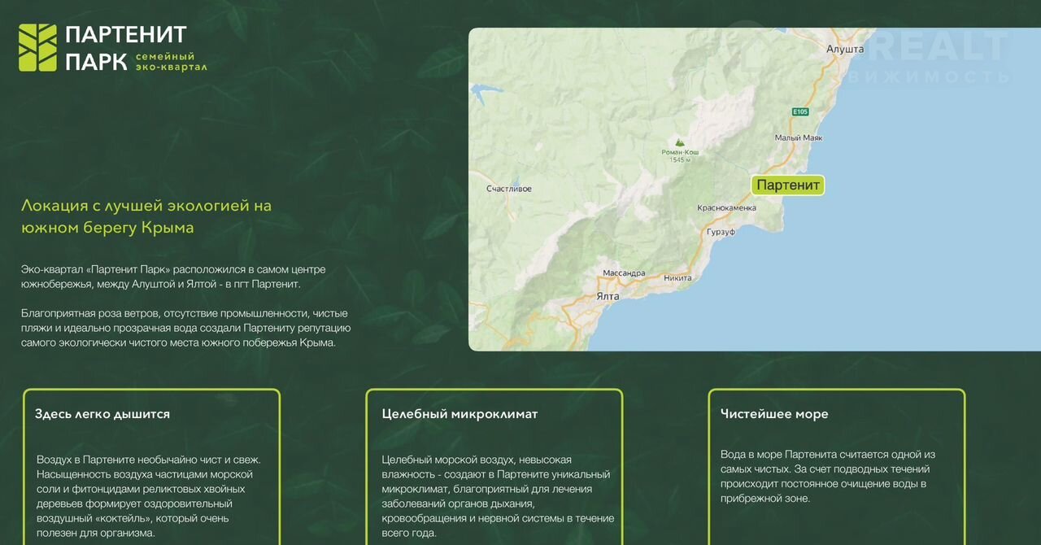Click the Гурзуф label on the map

tap(721, 232)
